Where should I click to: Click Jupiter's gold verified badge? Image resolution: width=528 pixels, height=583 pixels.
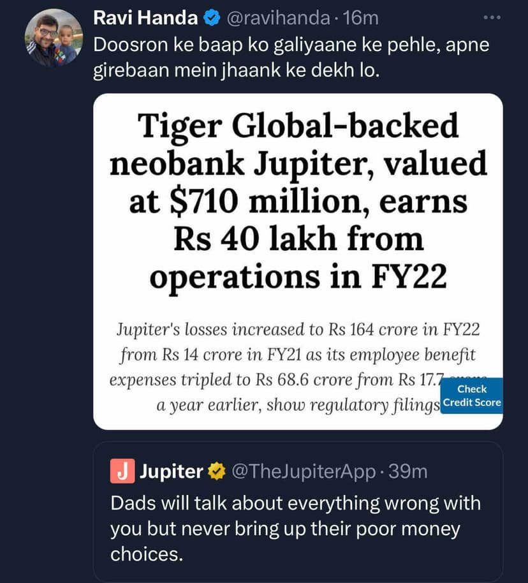click(216, 472)
